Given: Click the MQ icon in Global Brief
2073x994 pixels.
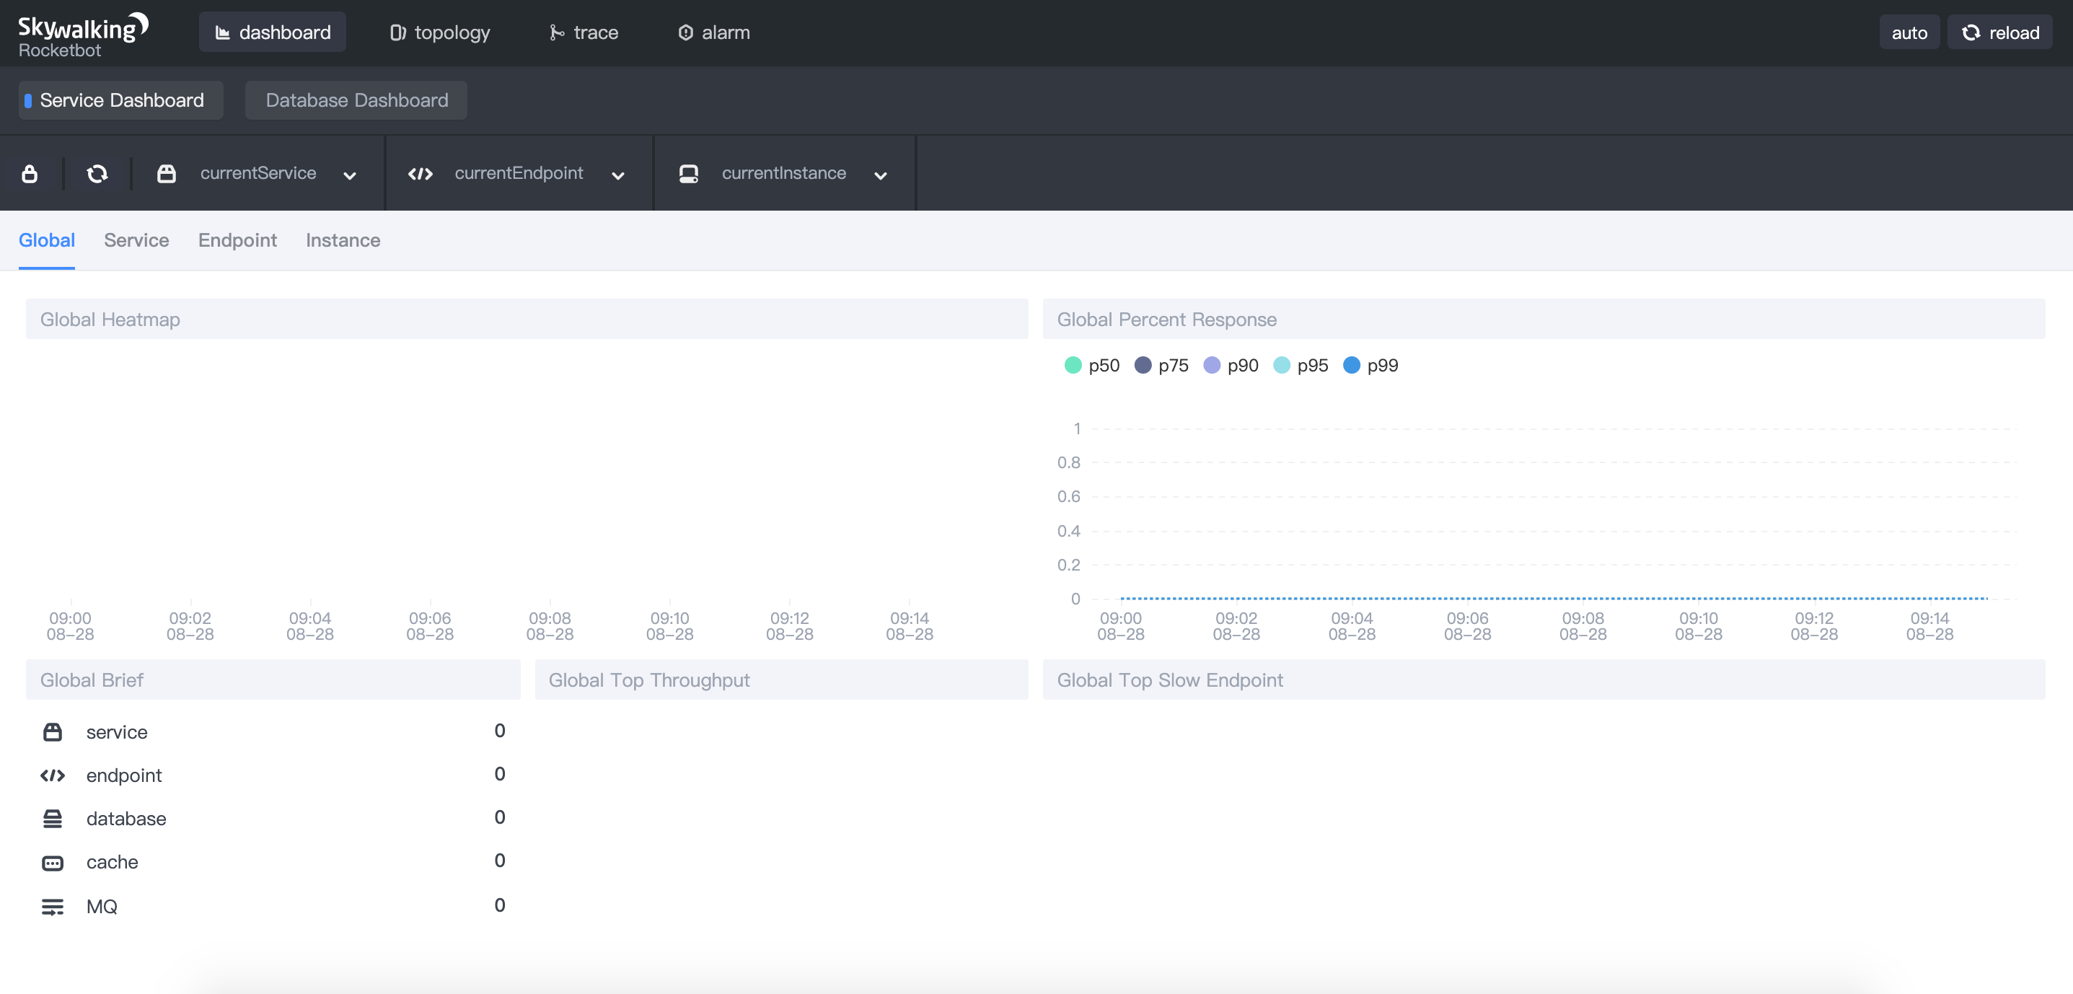Looking at the screenshot, I should point(53,906).
